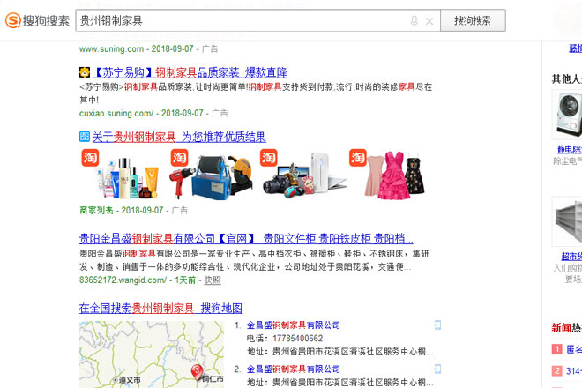Open the cameras and electronics Taobao thumbnail
Screen dimensions: 582x388
pyautogui.click(x=304, y=175)
